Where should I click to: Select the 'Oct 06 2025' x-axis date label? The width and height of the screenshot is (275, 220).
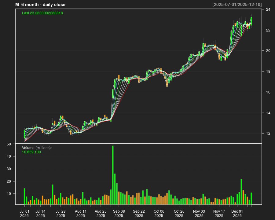159,213
